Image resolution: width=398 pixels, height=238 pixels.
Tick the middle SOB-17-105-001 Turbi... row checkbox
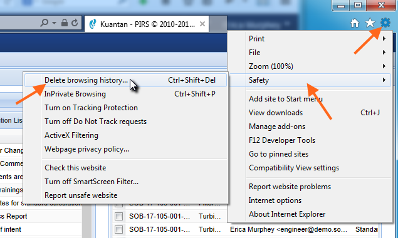(118, 216)
